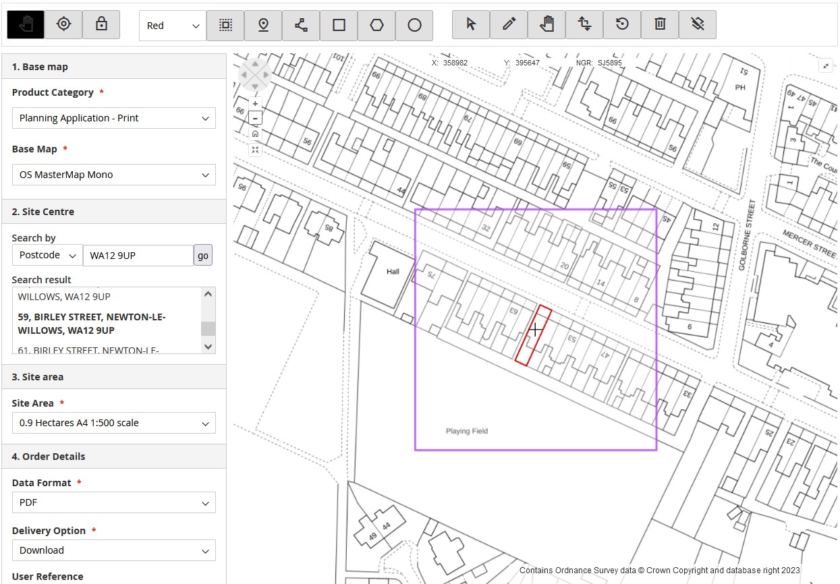
Task: Click the 3. Site area section header
Action: 114,376
